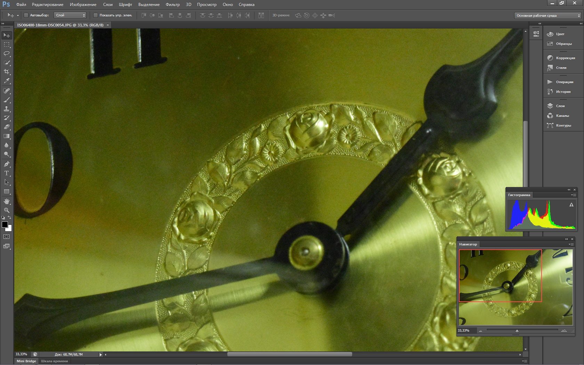Select the Rectangular Marquee tool
Screen dimensions: 584x365
pos(7,44)
